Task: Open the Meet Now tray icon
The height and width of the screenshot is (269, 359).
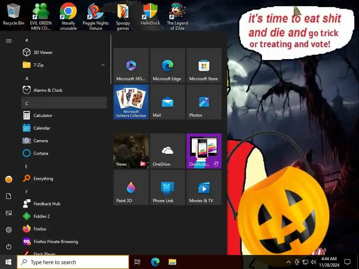Action: coord(297,262)
